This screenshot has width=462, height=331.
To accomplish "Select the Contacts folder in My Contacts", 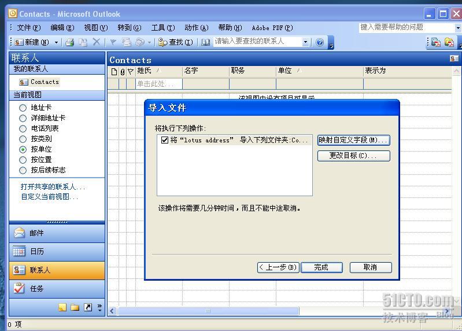I will (x=39, y=82).
